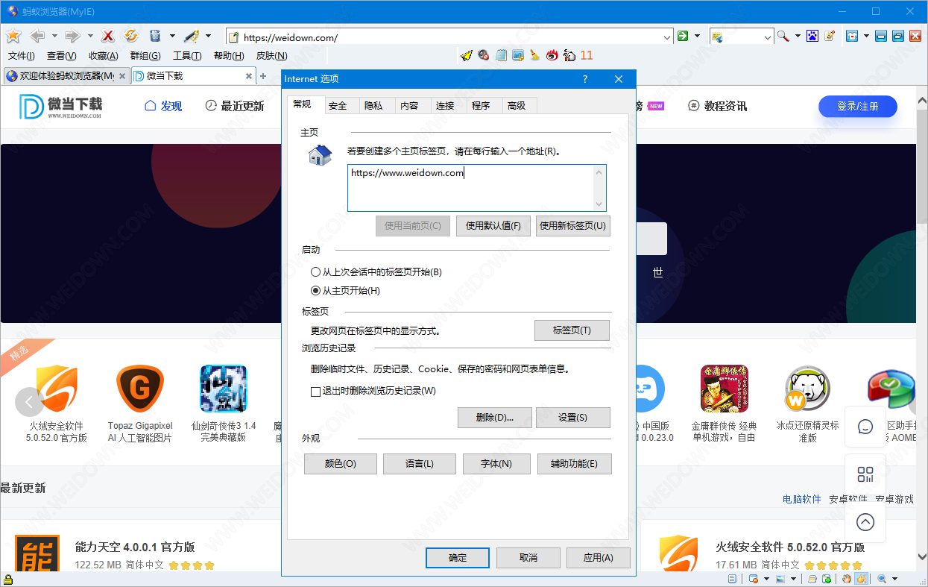Click the back-to-top arrow floating button
The height and width of the screenshot is (587, 928).
coord(865,522)
